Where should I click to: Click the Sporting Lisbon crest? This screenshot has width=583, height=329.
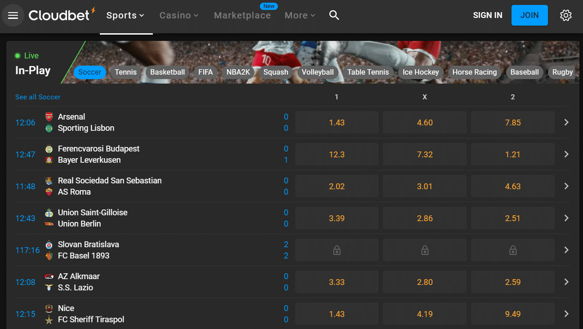click(x=49, y=128)
